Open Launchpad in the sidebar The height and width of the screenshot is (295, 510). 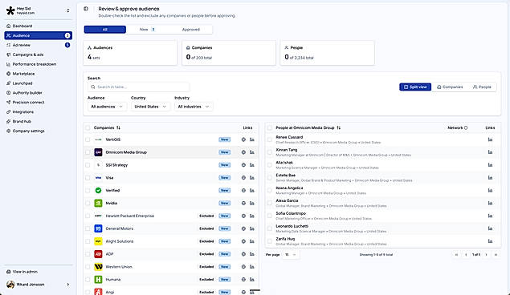pos(38,83)
